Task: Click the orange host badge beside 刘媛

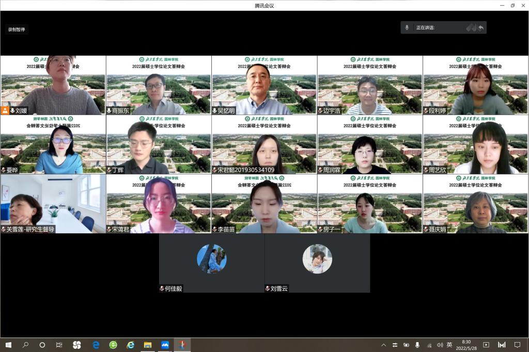Action: pyautogui.click(x=5, y=110)
